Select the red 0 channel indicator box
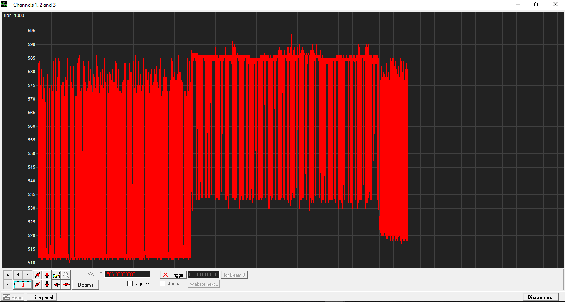This screenshot has width=565, height=302. tap(22, 285)
